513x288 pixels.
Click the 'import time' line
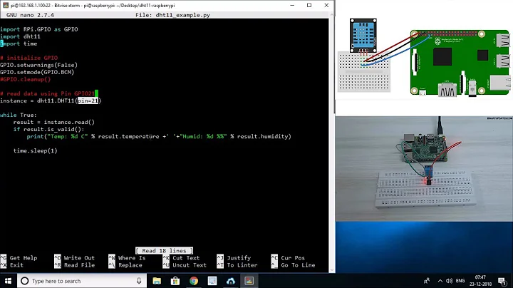point(19,44)
